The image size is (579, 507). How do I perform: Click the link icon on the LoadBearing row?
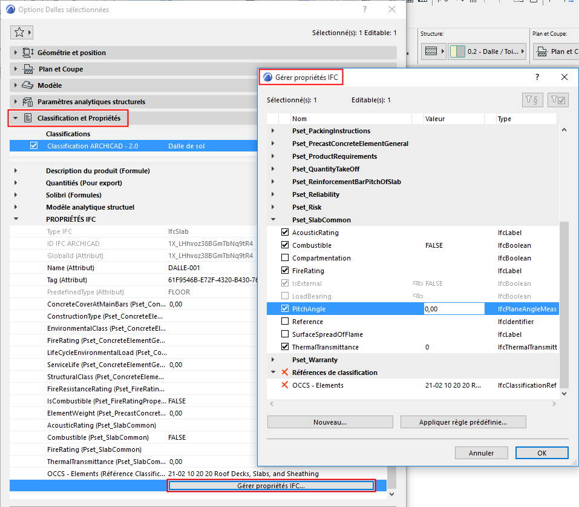pyautogui.click(x=417, y=296)
